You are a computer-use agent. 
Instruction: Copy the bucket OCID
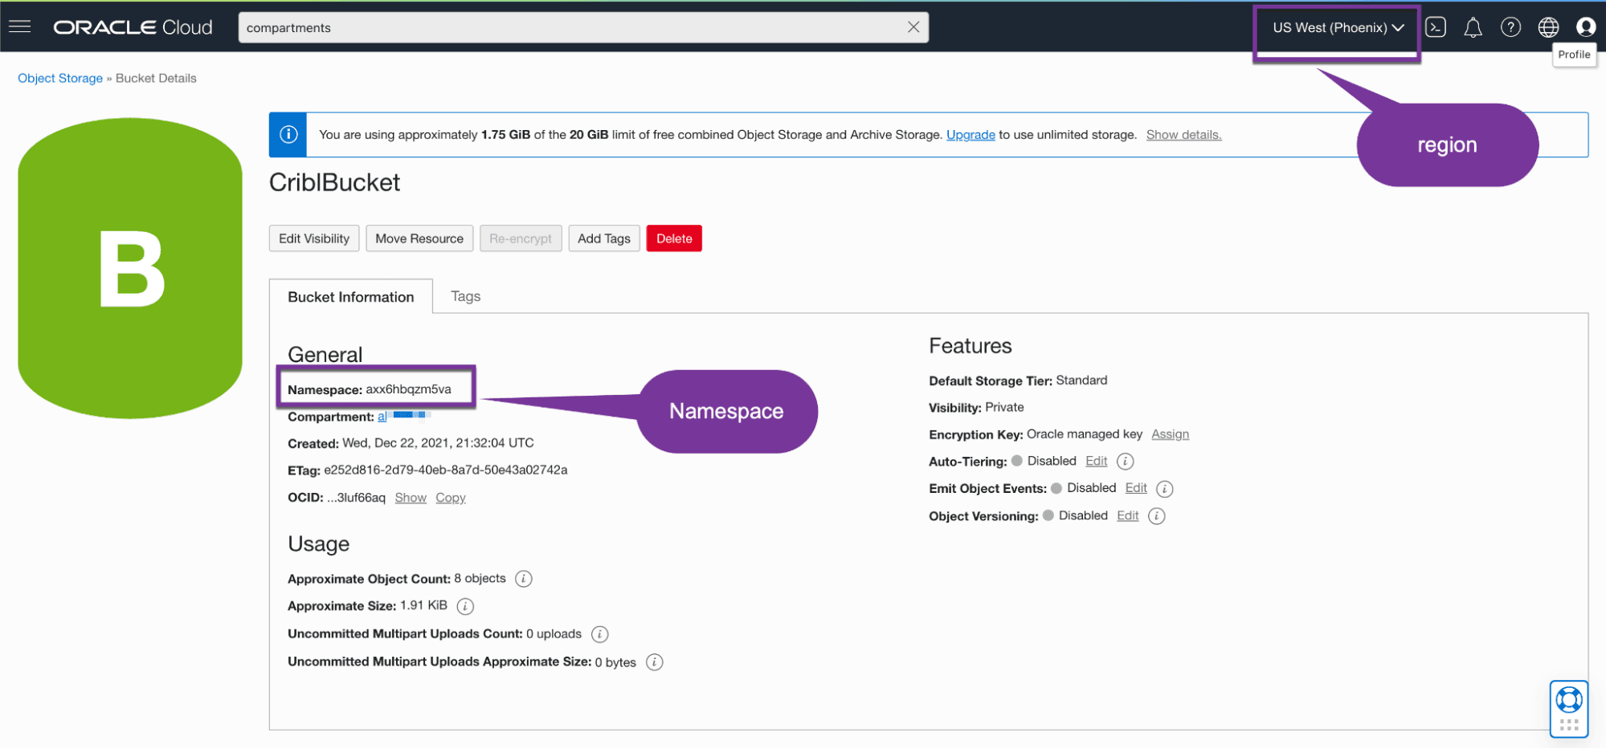tap(450, 498)
